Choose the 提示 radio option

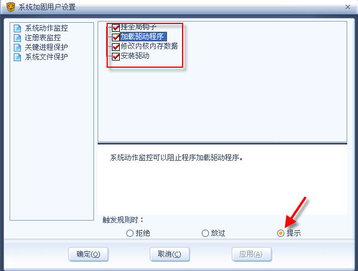pyautogui.click(x=281, y=233)
